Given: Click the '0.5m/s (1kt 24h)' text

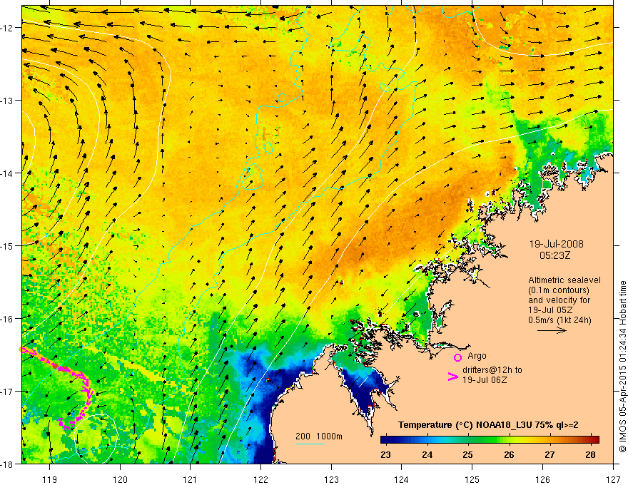Looking at the screenshot, I should 559,320.
